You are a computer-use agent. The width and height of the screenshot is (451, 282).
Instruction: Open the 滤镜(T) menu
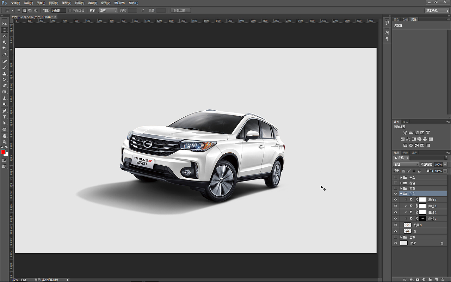pyautogui.click(x=93, y=3)
